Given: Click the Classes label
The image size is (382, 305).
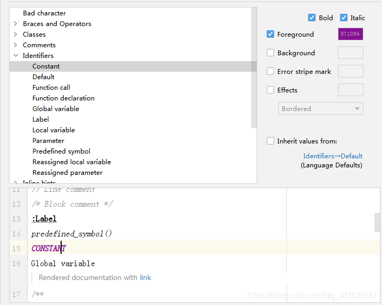Looking at the screenshot, I should coord(34,35).
